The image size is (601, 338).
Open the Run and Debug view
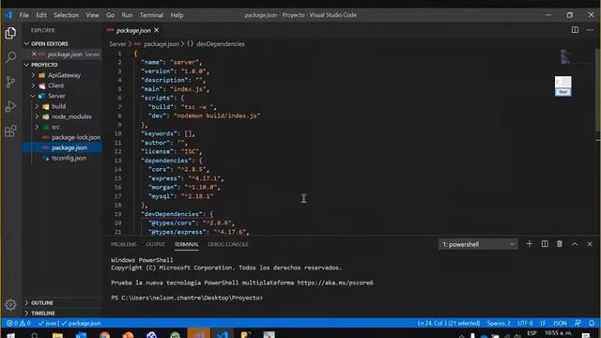10,106
